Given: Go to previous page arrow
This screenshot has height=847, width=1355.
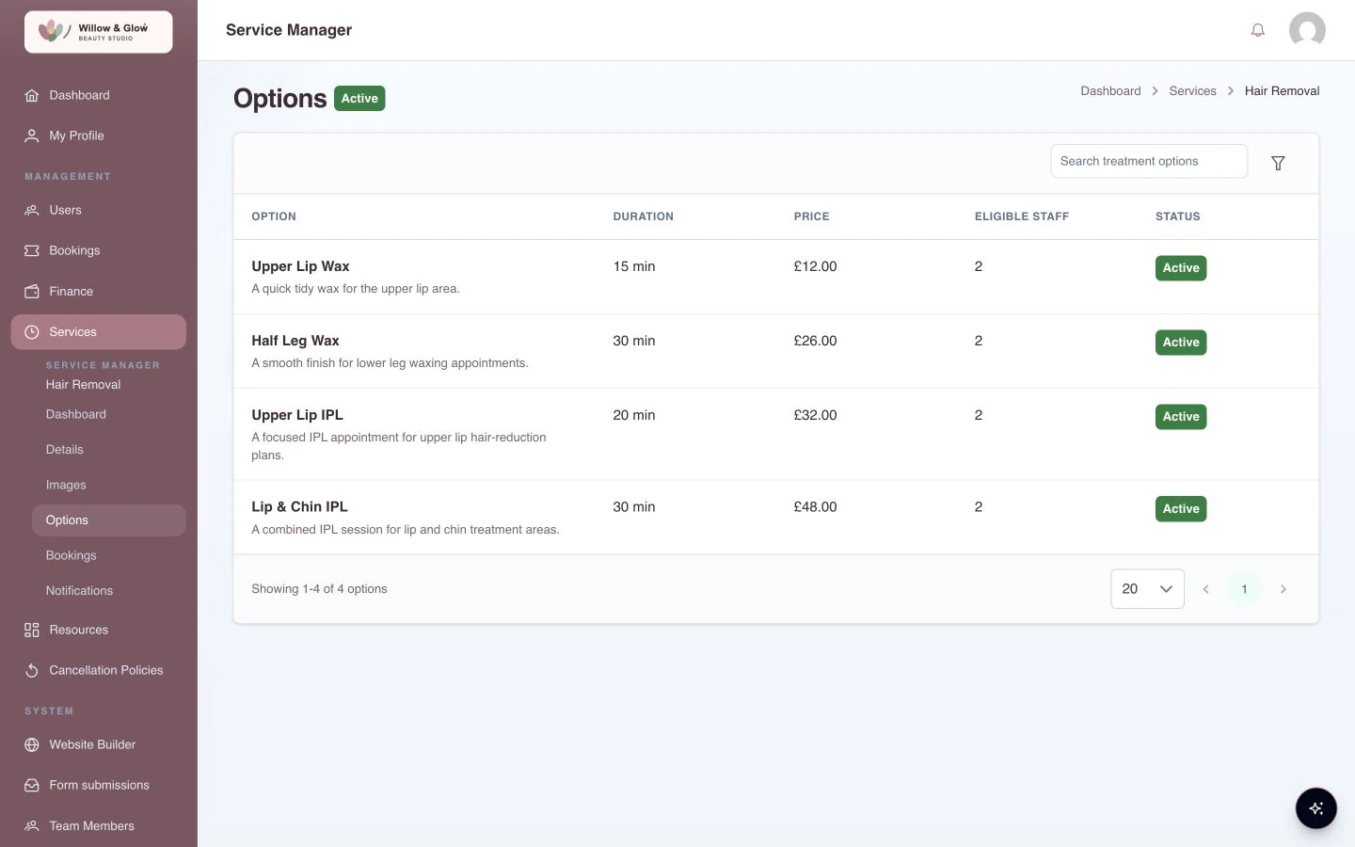Looking at the screenshot, I should [1205, 589].
